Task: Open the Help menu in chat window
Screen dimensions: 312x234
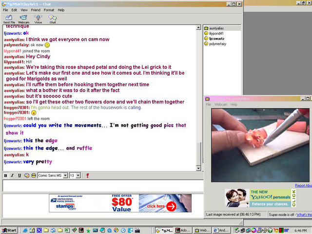Action: [61, 10]
